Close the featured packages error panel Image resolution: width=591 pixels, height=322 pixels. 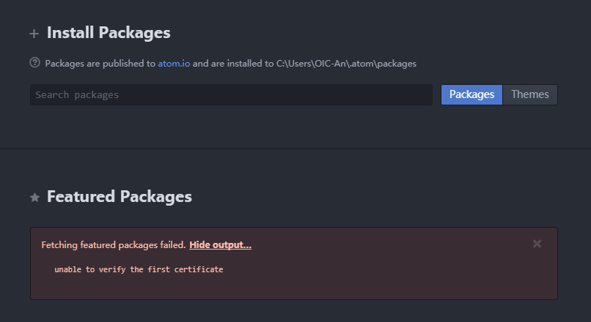click(x=537, y=244)
